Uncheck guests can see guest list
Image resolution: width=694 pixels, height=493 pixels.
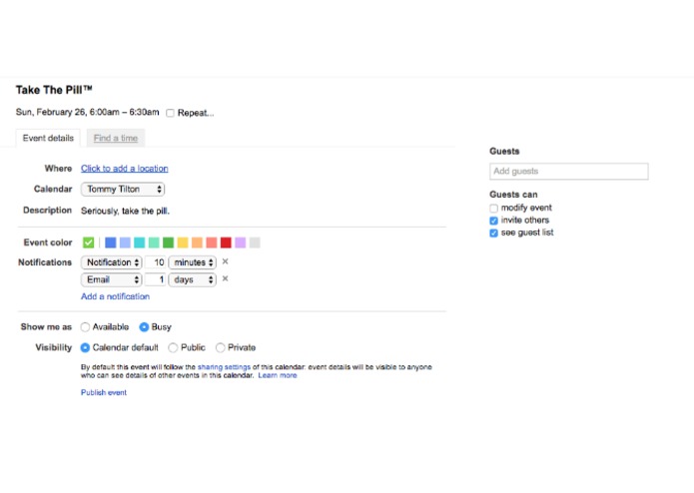494,233
